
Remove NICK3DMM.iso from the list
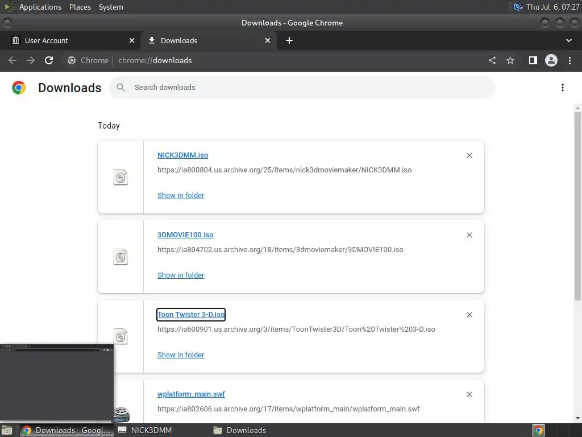(469, 155)
